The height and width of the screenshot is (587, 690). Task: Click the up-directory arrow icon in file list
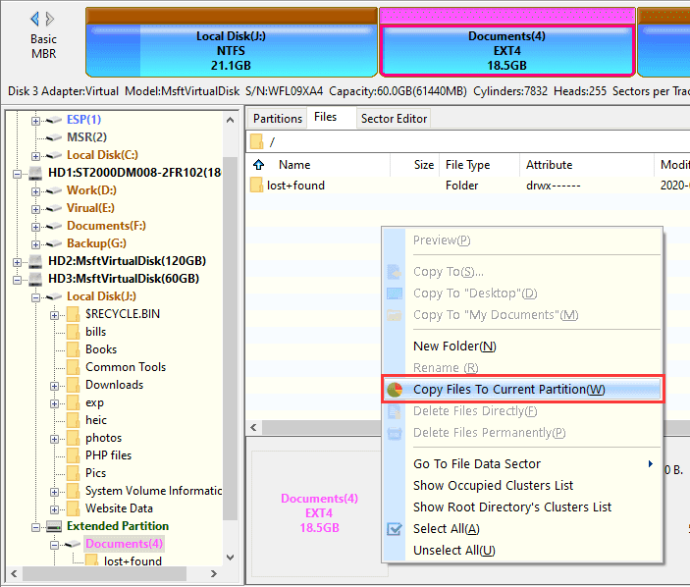point(259,165)
